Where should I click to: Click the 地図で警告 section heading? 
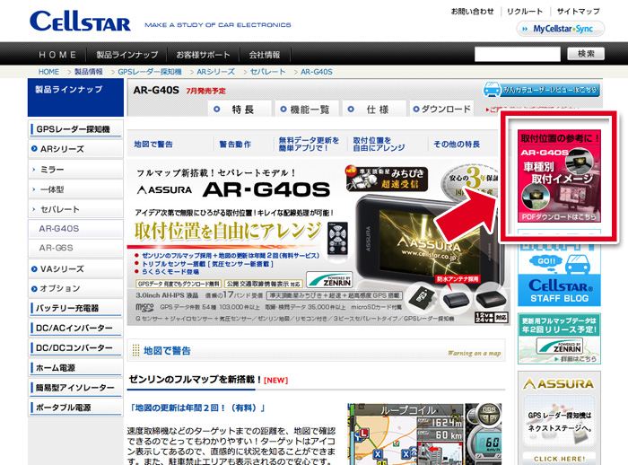pos(167,351)
